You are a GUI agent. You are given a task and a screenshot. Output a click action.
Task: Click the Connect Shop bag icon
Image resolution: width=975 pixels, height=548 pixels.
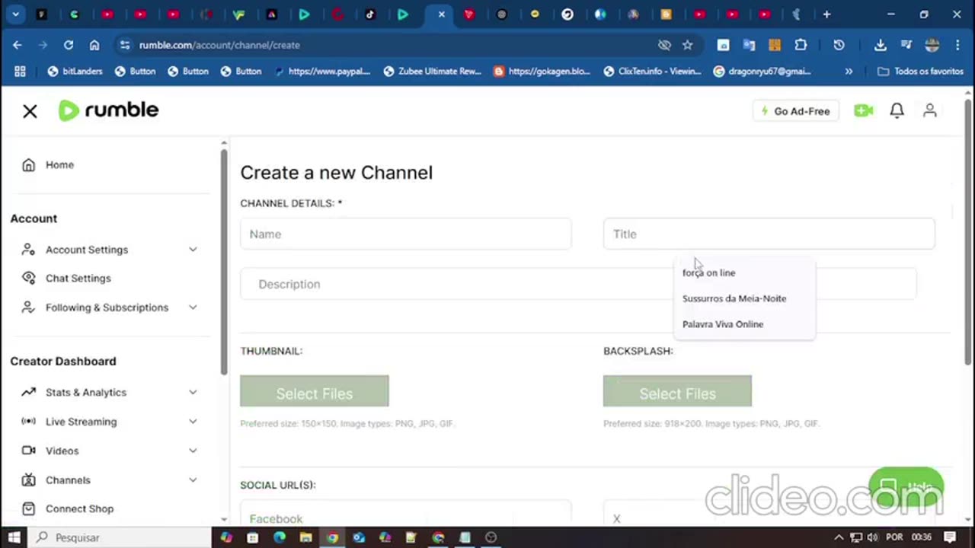pos(28,508)
